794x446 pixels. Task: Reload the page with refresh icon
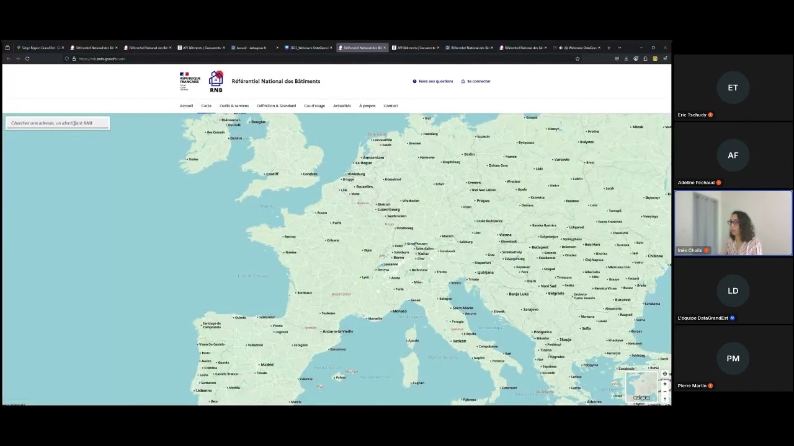pos(27,59)
